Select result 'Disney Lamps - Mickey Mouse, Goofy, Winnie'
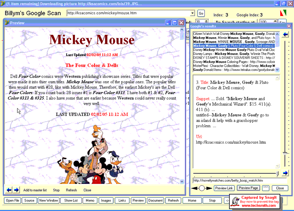Viewport: 294px width, 211px height. click(234, 54)
